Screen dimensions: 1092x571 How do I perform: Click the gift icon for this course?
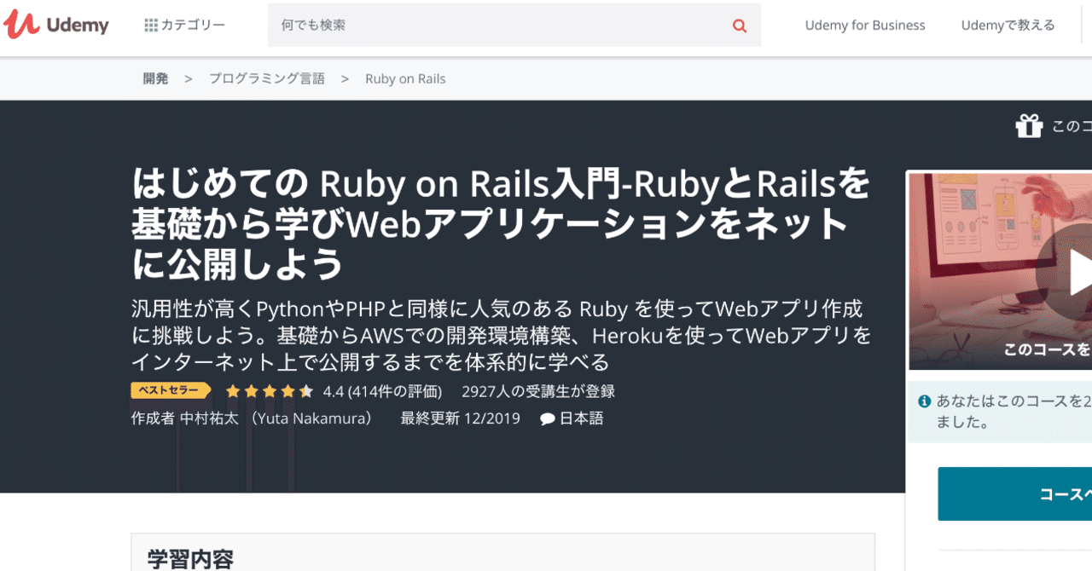pos(1029,126)
